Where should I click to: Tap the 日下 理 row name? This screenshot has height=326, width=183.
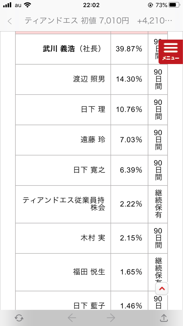(x=93, y=109)
